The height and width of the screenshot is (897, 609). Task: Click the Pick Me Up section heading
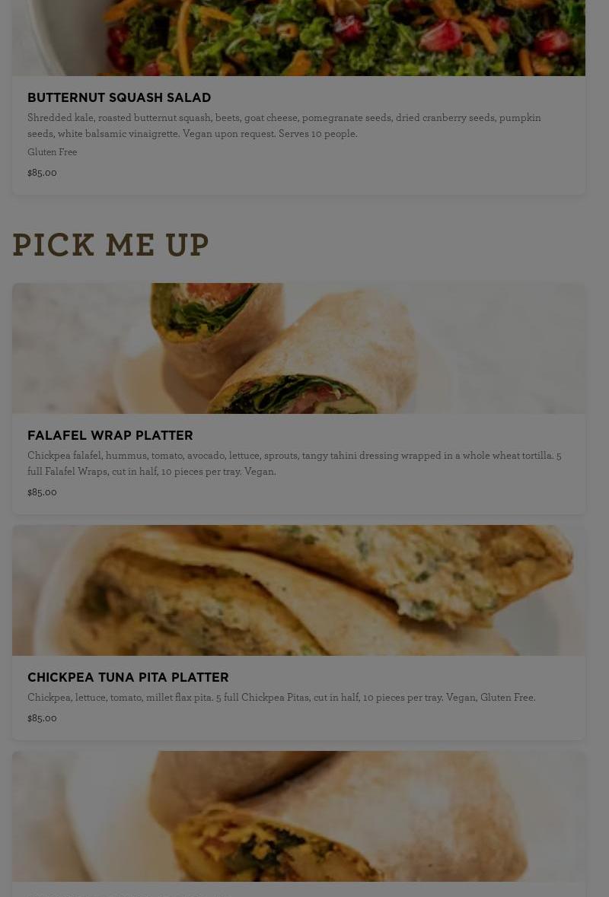click(x=110, y=246)
